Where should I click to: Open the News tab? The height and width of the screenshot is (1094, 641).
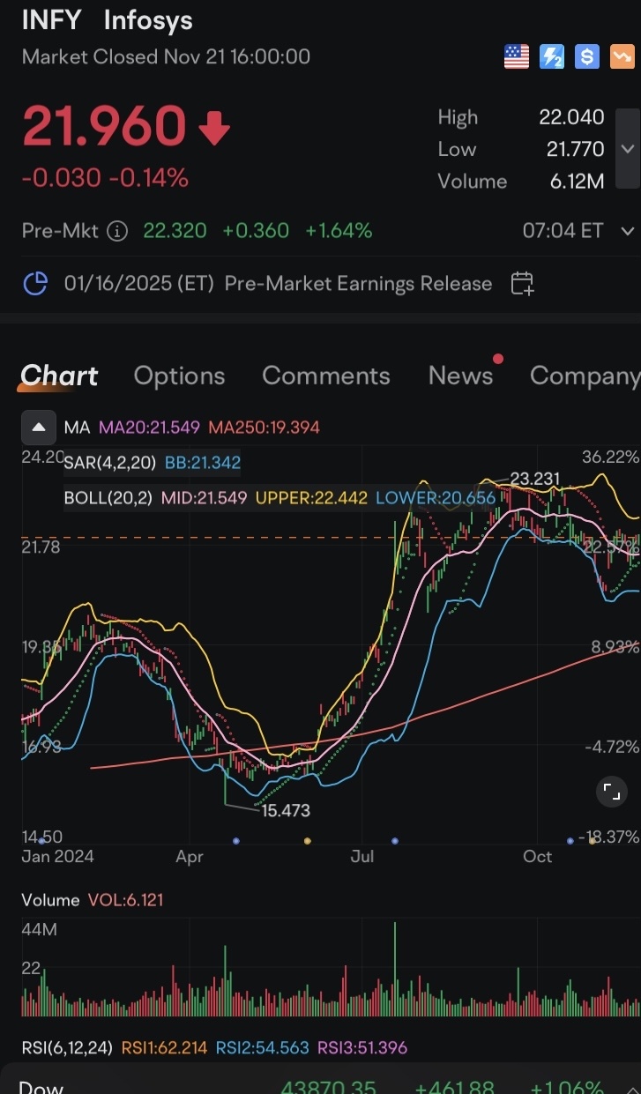(x=460, y=376)
